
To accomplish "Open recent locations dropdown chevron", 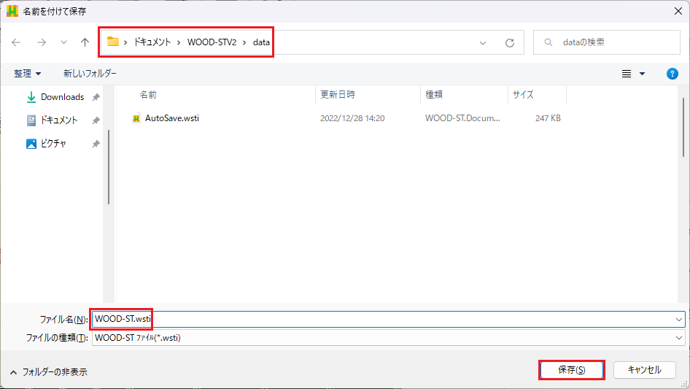I will tap(63, 42).
